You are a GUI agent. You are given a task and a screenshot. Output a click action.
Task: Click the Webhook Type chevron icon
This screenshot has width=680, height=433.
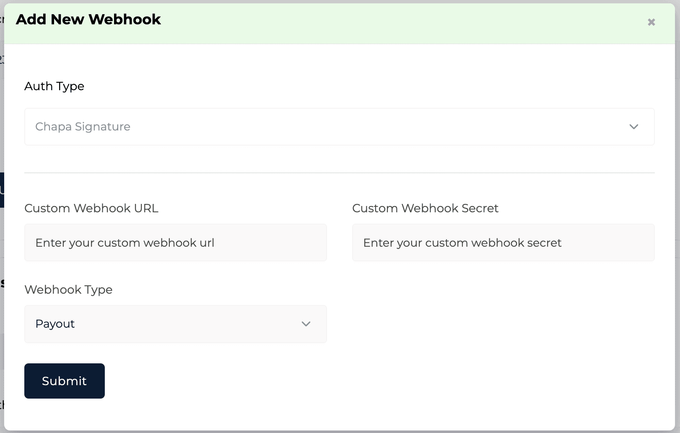pyautogui.click(x=306, y=324)
